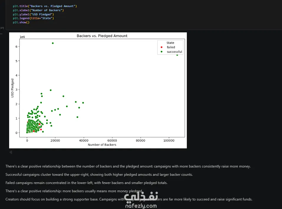Click the x-axis tick 100000
This screenshot has height=209, width=282.
point(169,140)
